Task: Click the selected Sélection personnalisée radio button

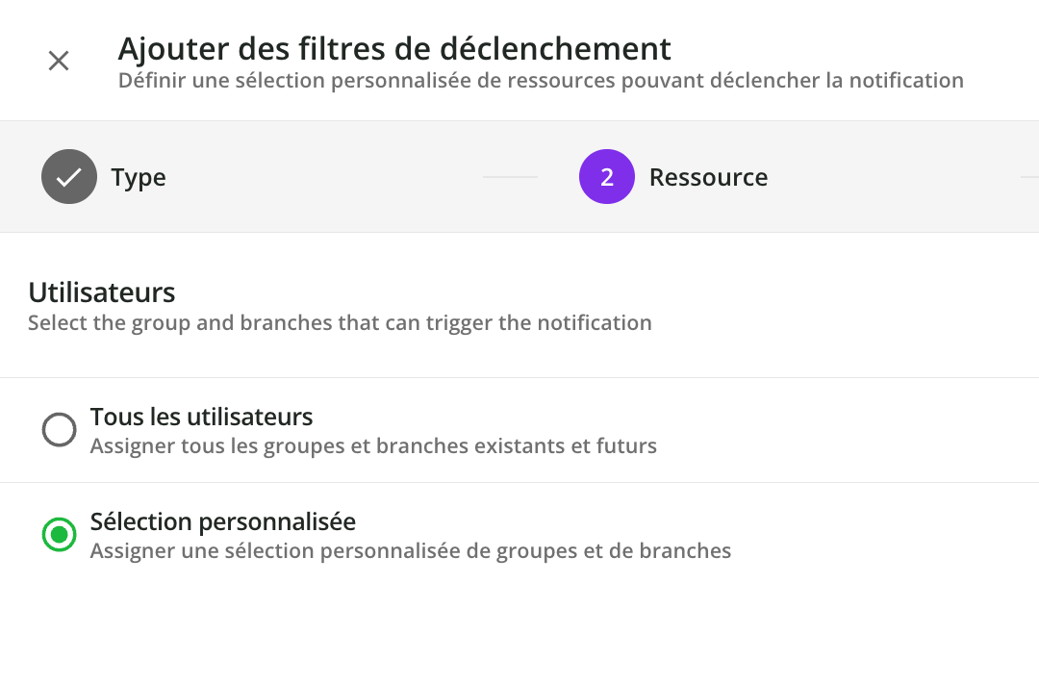Action: coord(60,535)
